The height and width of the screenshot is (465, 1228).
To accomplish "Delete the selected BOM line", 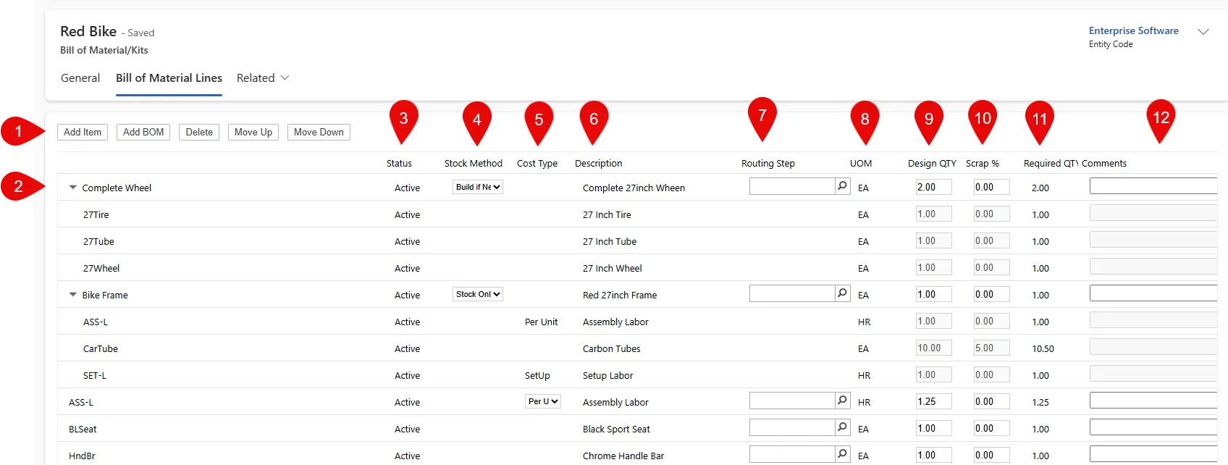I will (x=199, y=132).
